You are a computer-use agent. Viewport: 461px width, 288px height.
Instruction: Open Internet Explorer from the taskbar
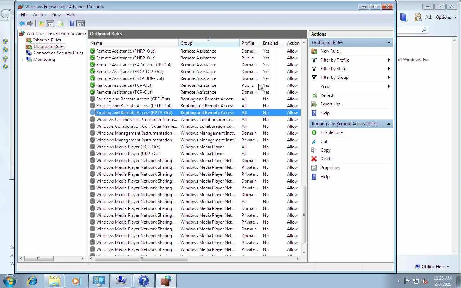(x=32, y=281)
